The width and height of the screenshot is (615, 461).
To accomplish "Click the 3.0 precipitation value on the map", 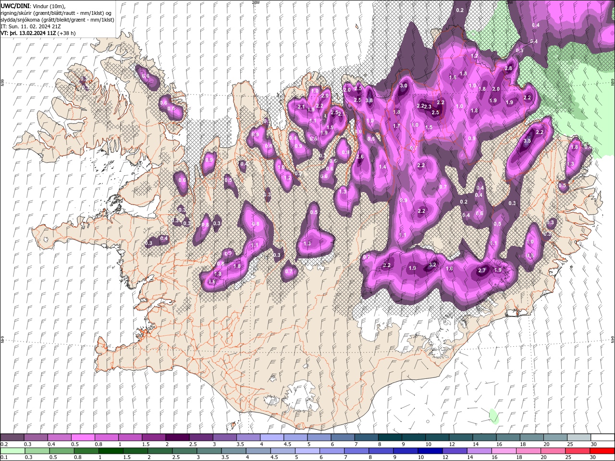I will coord(404,86).
